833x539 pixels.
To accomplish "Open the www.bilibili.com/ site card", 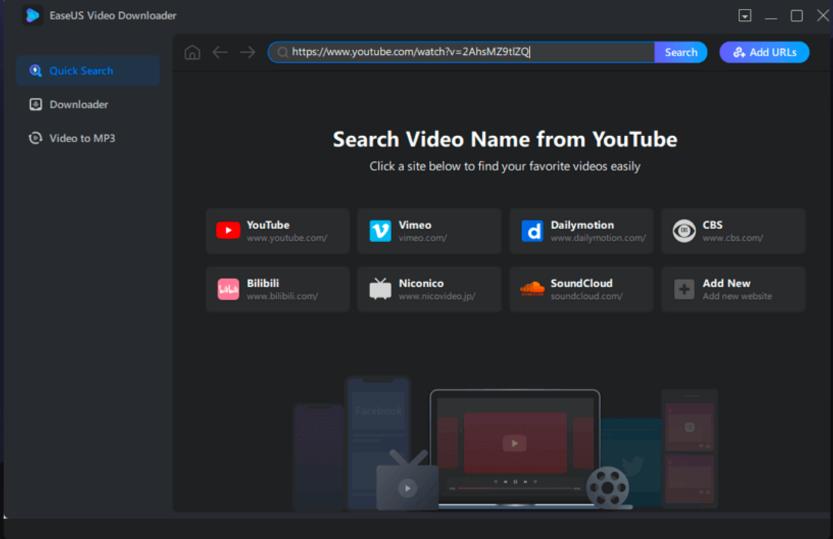I will (x=278, y=289).
